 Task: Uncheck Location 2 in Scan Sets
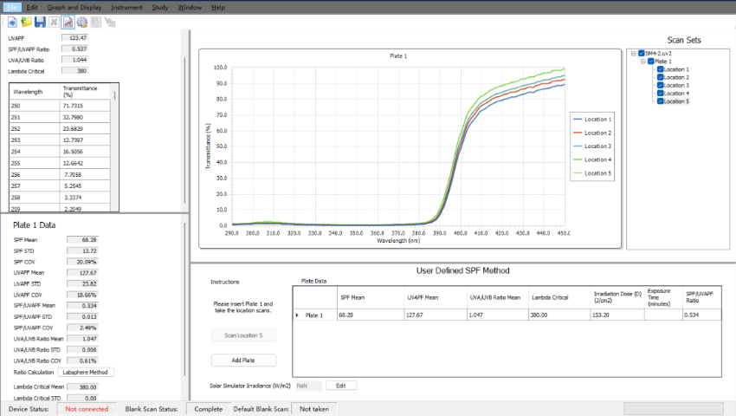coord(660,77)
